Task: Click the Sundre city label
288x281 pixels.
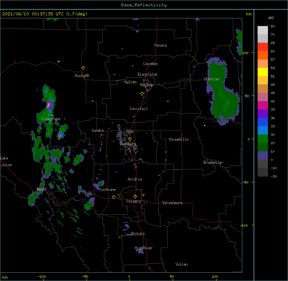Action: [98, 130]
